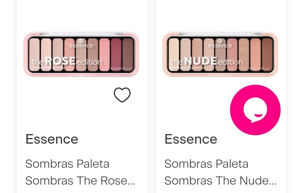Screen dimensions: 300x193
Task: Open the Nude edition palette product image
Action: click(x=220, y=54)
